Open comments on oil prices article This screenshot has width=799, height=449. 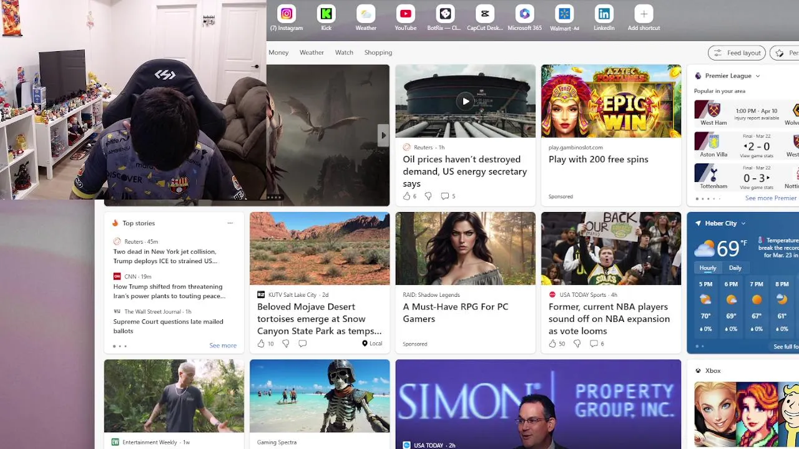point(448,196)
